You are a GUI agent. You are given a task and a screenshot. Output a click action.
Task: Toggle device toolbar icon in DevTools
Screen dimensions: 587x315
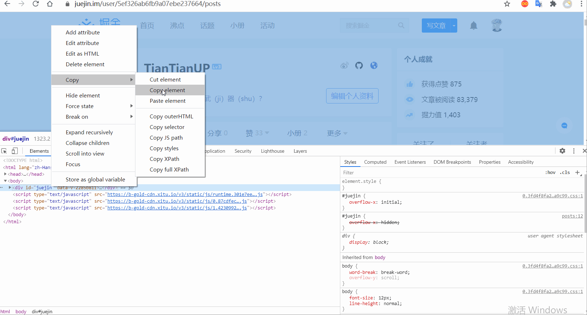coord(15,151)
